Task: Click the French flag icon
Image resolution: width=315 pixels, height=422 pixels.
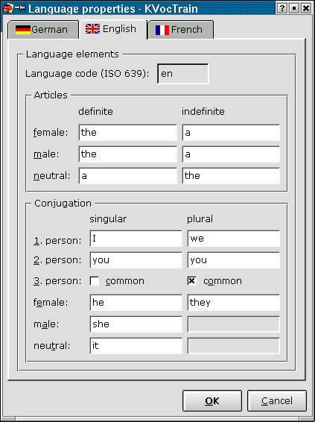Action: [162, 30]
